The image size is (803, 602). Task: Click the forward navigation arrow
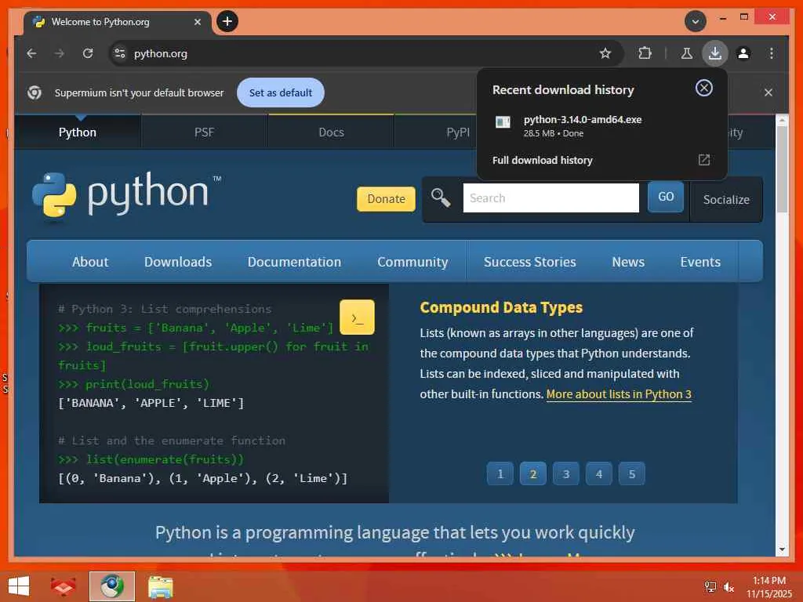(x=60, y=53)
